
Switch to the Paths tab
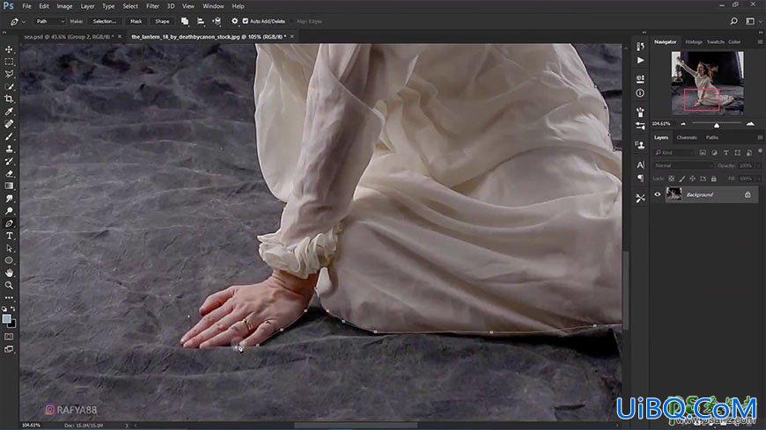click(711, 138)
